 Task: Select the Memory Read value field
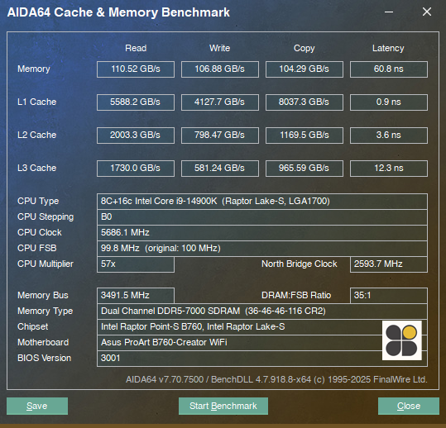click(136, 69)
